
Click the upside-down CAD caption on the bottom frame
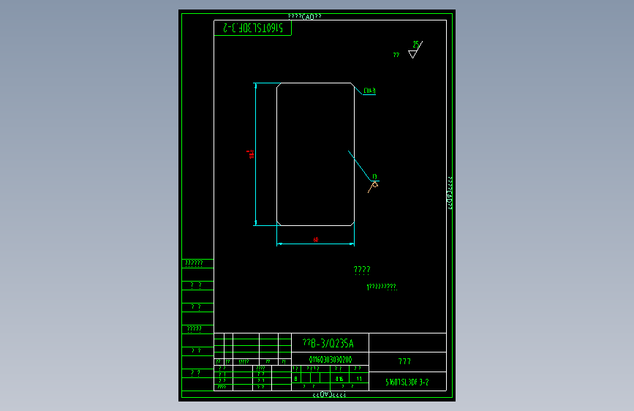coord(330,394)
